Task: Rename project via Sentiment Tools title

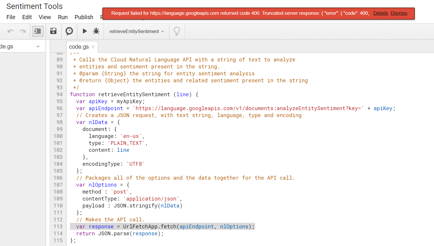Action: pos(34,6)
